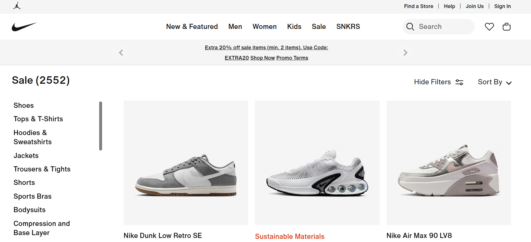Open the SNKRS menu item
Screen dimensions: 531x242
(x=348, y=27)
